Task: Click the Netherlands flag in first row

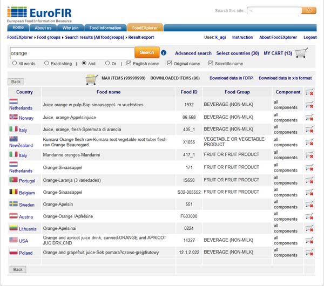Action: 13,101
